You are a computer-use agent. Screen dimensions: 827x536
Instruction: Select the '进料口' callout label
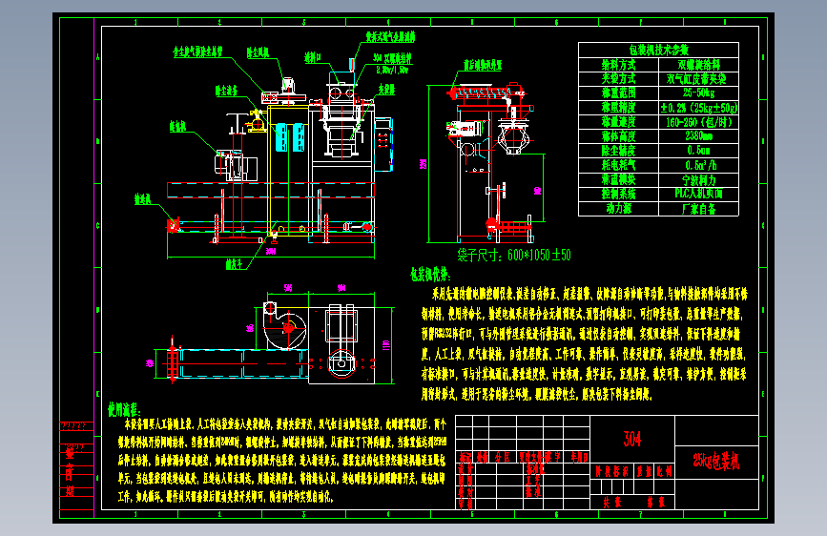[313, 57]
